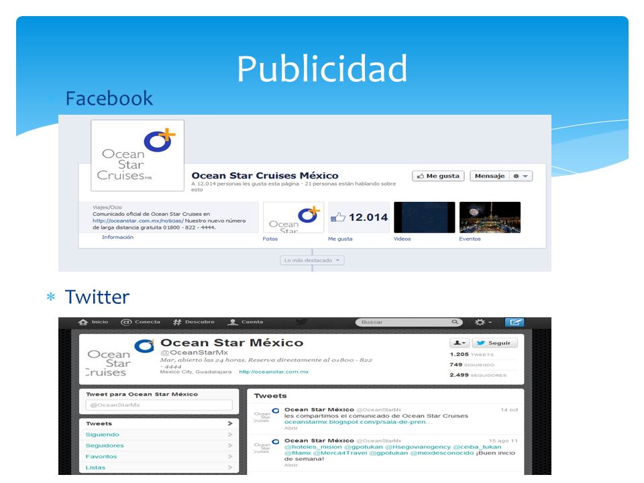
Task: Click Ocean Star Cruises Facebook profile picture
Action: click(x=138, y=156)
